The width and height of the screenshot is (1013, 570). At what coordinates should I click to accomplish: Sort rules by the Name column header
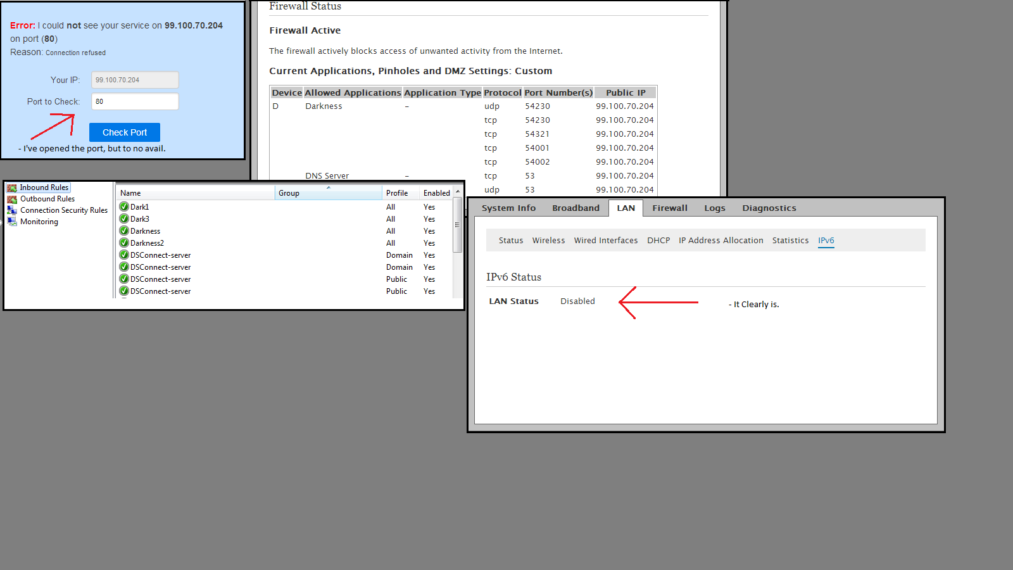(x=195, y=193)
